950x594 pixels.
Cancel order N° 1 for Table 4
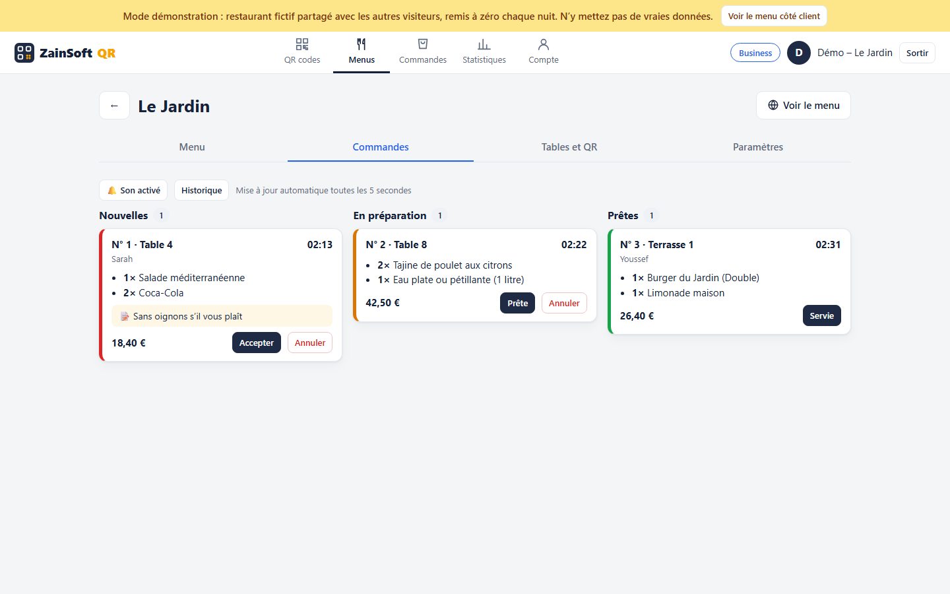[310, 343]
